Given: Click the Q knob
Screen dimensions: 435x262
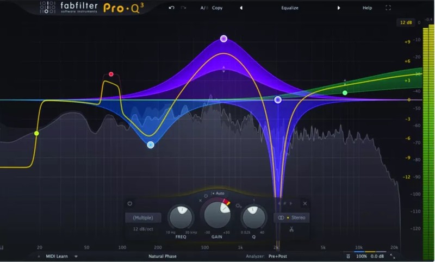Looking at the screenshot, I should click(253, 217).
